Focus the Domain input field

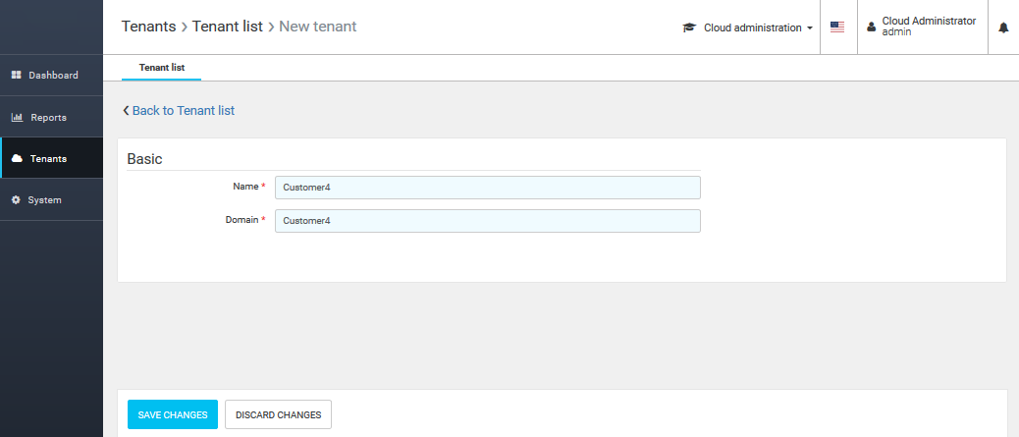(x=487, y=221)
